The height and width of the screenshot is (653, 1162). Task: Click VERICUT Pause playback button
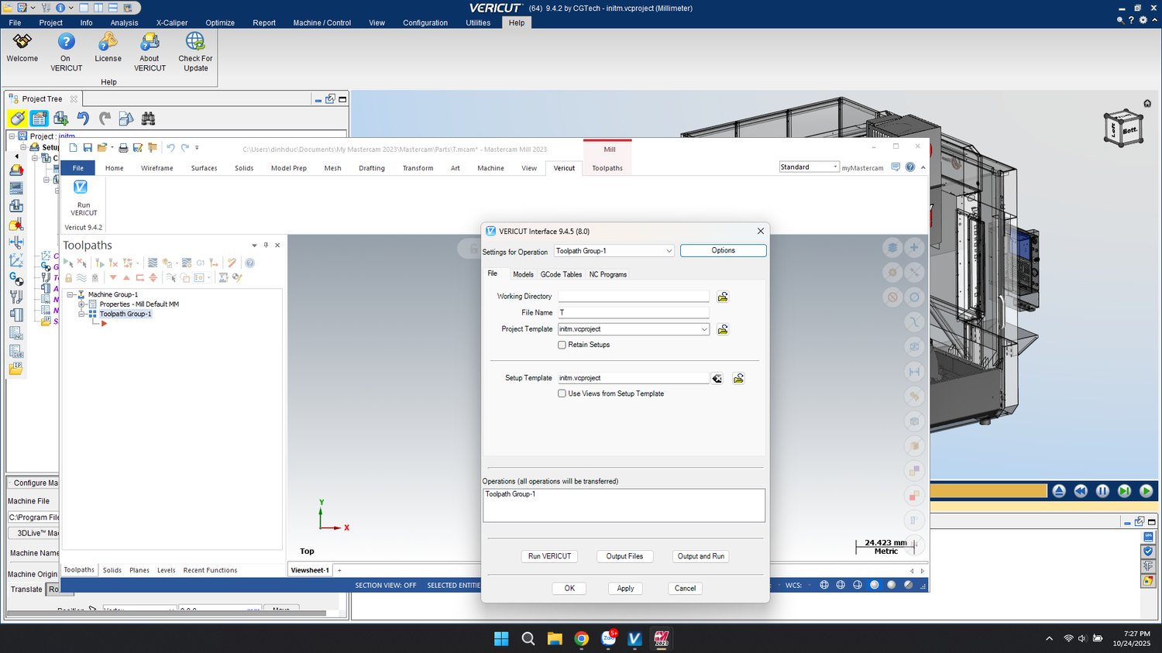(1102, 491)
